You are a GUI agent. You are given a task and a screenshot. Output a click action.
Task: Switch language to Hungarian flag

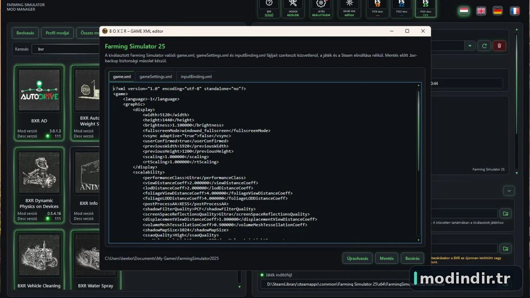(x=464, y=11)
